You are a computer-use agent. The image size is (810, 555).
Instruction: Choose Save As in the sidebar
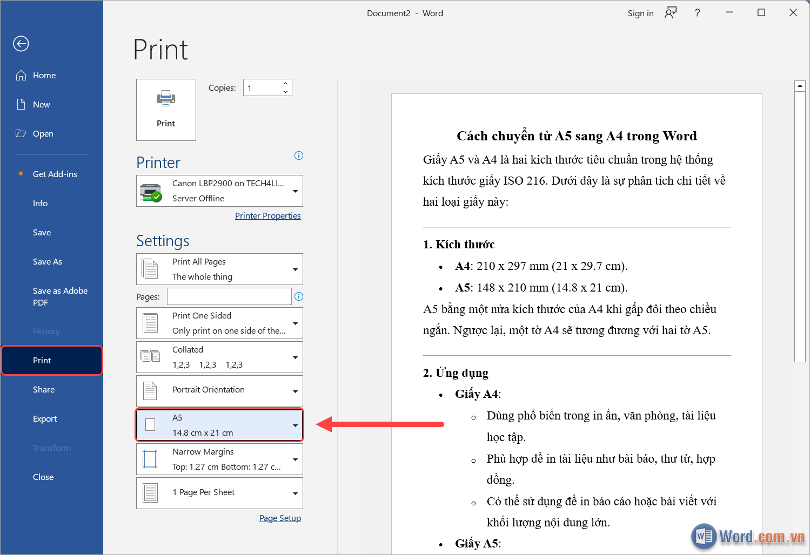(52, 261)
